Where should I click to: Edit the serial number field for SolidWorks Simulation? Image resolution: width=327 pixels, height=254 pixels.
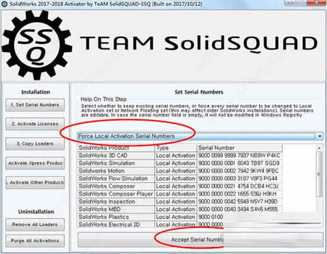[240, 163]
